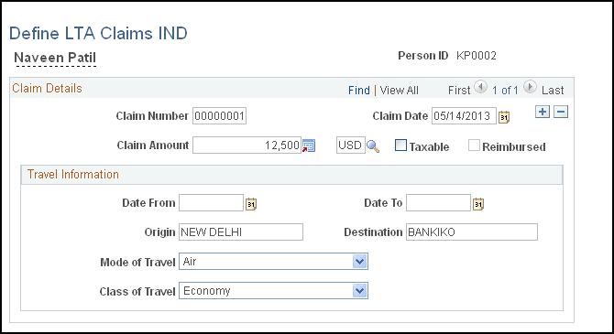The height and width of the screenshot is (334, 614).
Task: Toggle the Reimbursed checkbox
Action: coord(474,145)
